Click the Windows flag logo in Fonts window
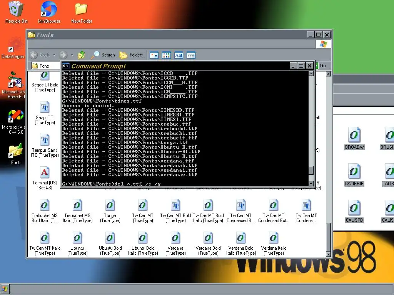This screenshot has width=394, height=295. click(x=323, y=44)
